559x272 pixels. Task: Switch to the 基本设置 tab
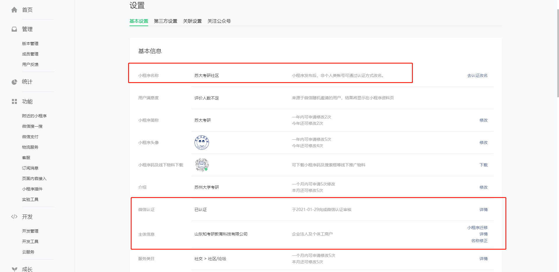[139, 21]
